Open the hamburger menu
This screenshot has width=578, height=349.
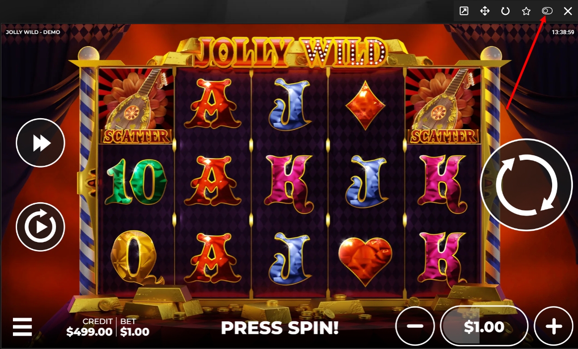[22, 327]
